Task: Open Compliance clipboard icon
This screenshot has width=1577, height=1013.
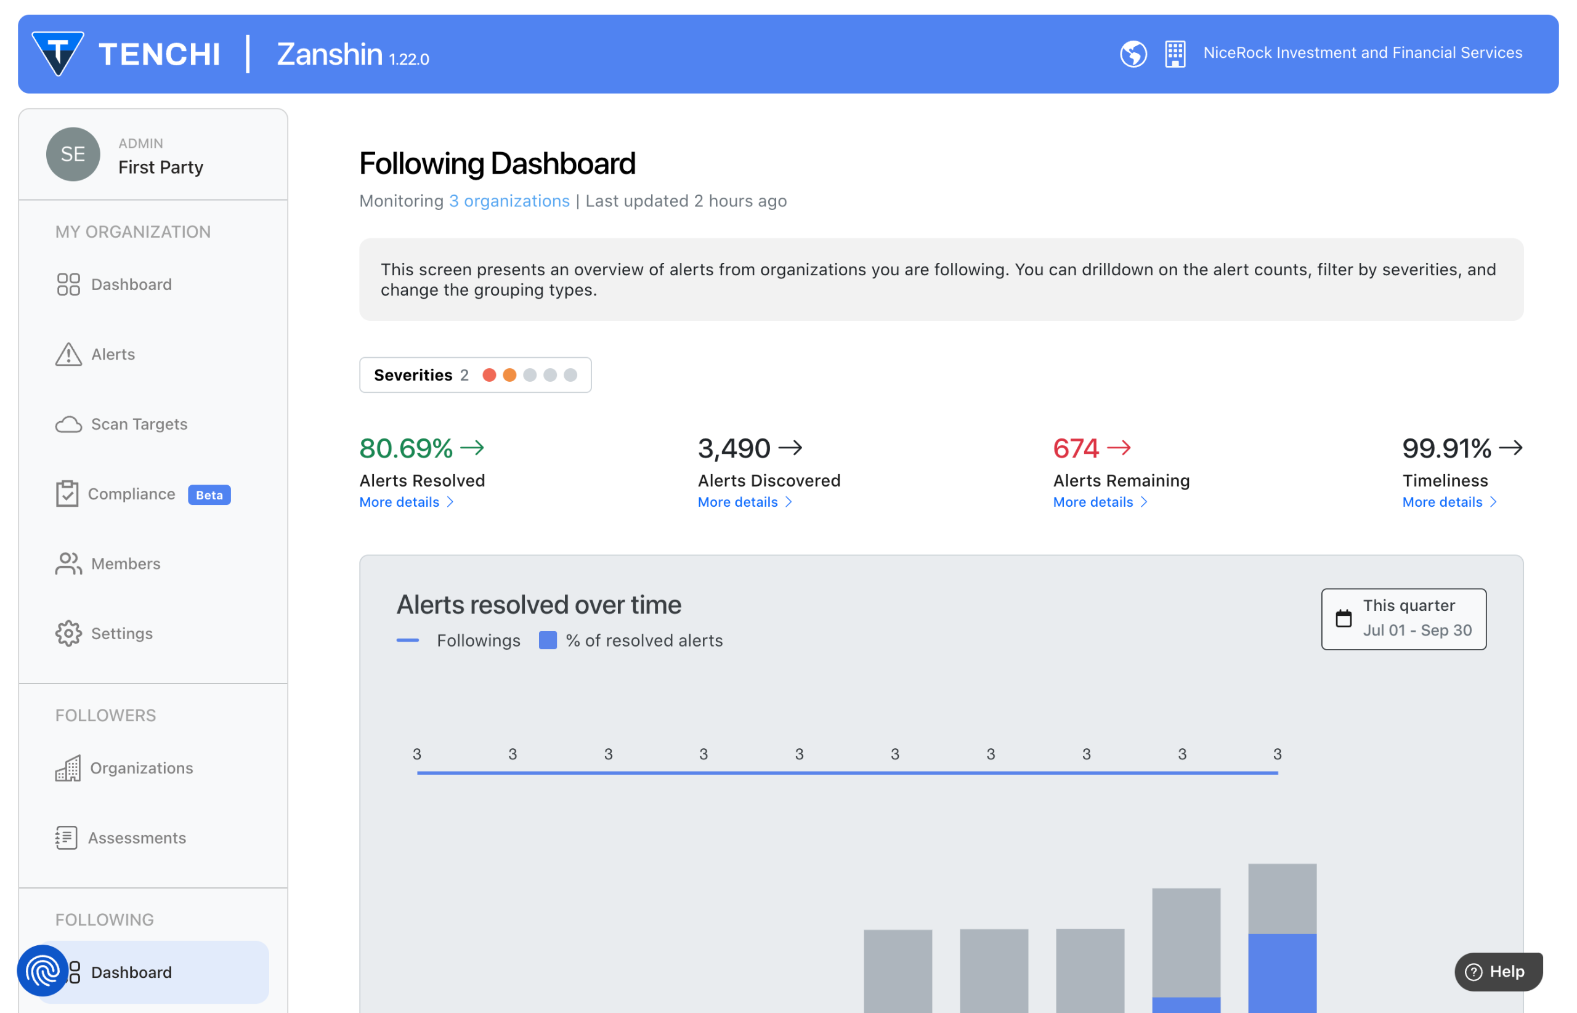Action: pos(67,494)
